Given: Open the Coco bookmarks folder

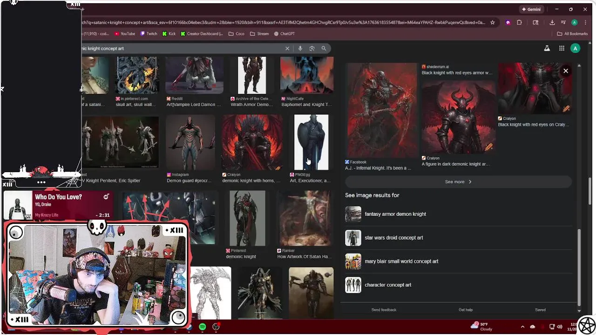Looking at the screenshot, I should (236, 33).
